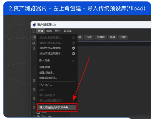Expand the 插入对象 submenu arrow
This screenshot has height=120, width=154.
click(x=73, y=61)
